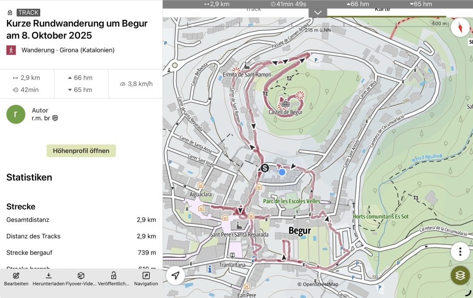Switch to the Track tab
This screenshot has width=473, height=298.
tap(253, 9)
